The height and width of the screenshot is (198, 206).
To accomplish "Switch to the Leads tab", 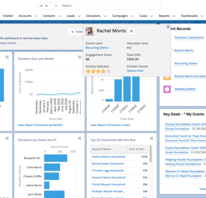I will click(x=71, y=16).
